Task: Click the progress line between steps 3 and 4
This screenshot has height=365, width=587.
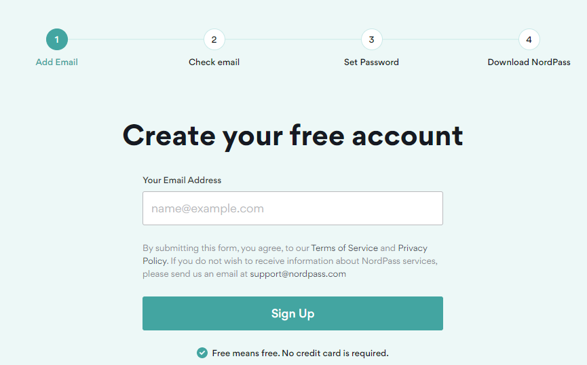Action: click(x=451, y=39)
